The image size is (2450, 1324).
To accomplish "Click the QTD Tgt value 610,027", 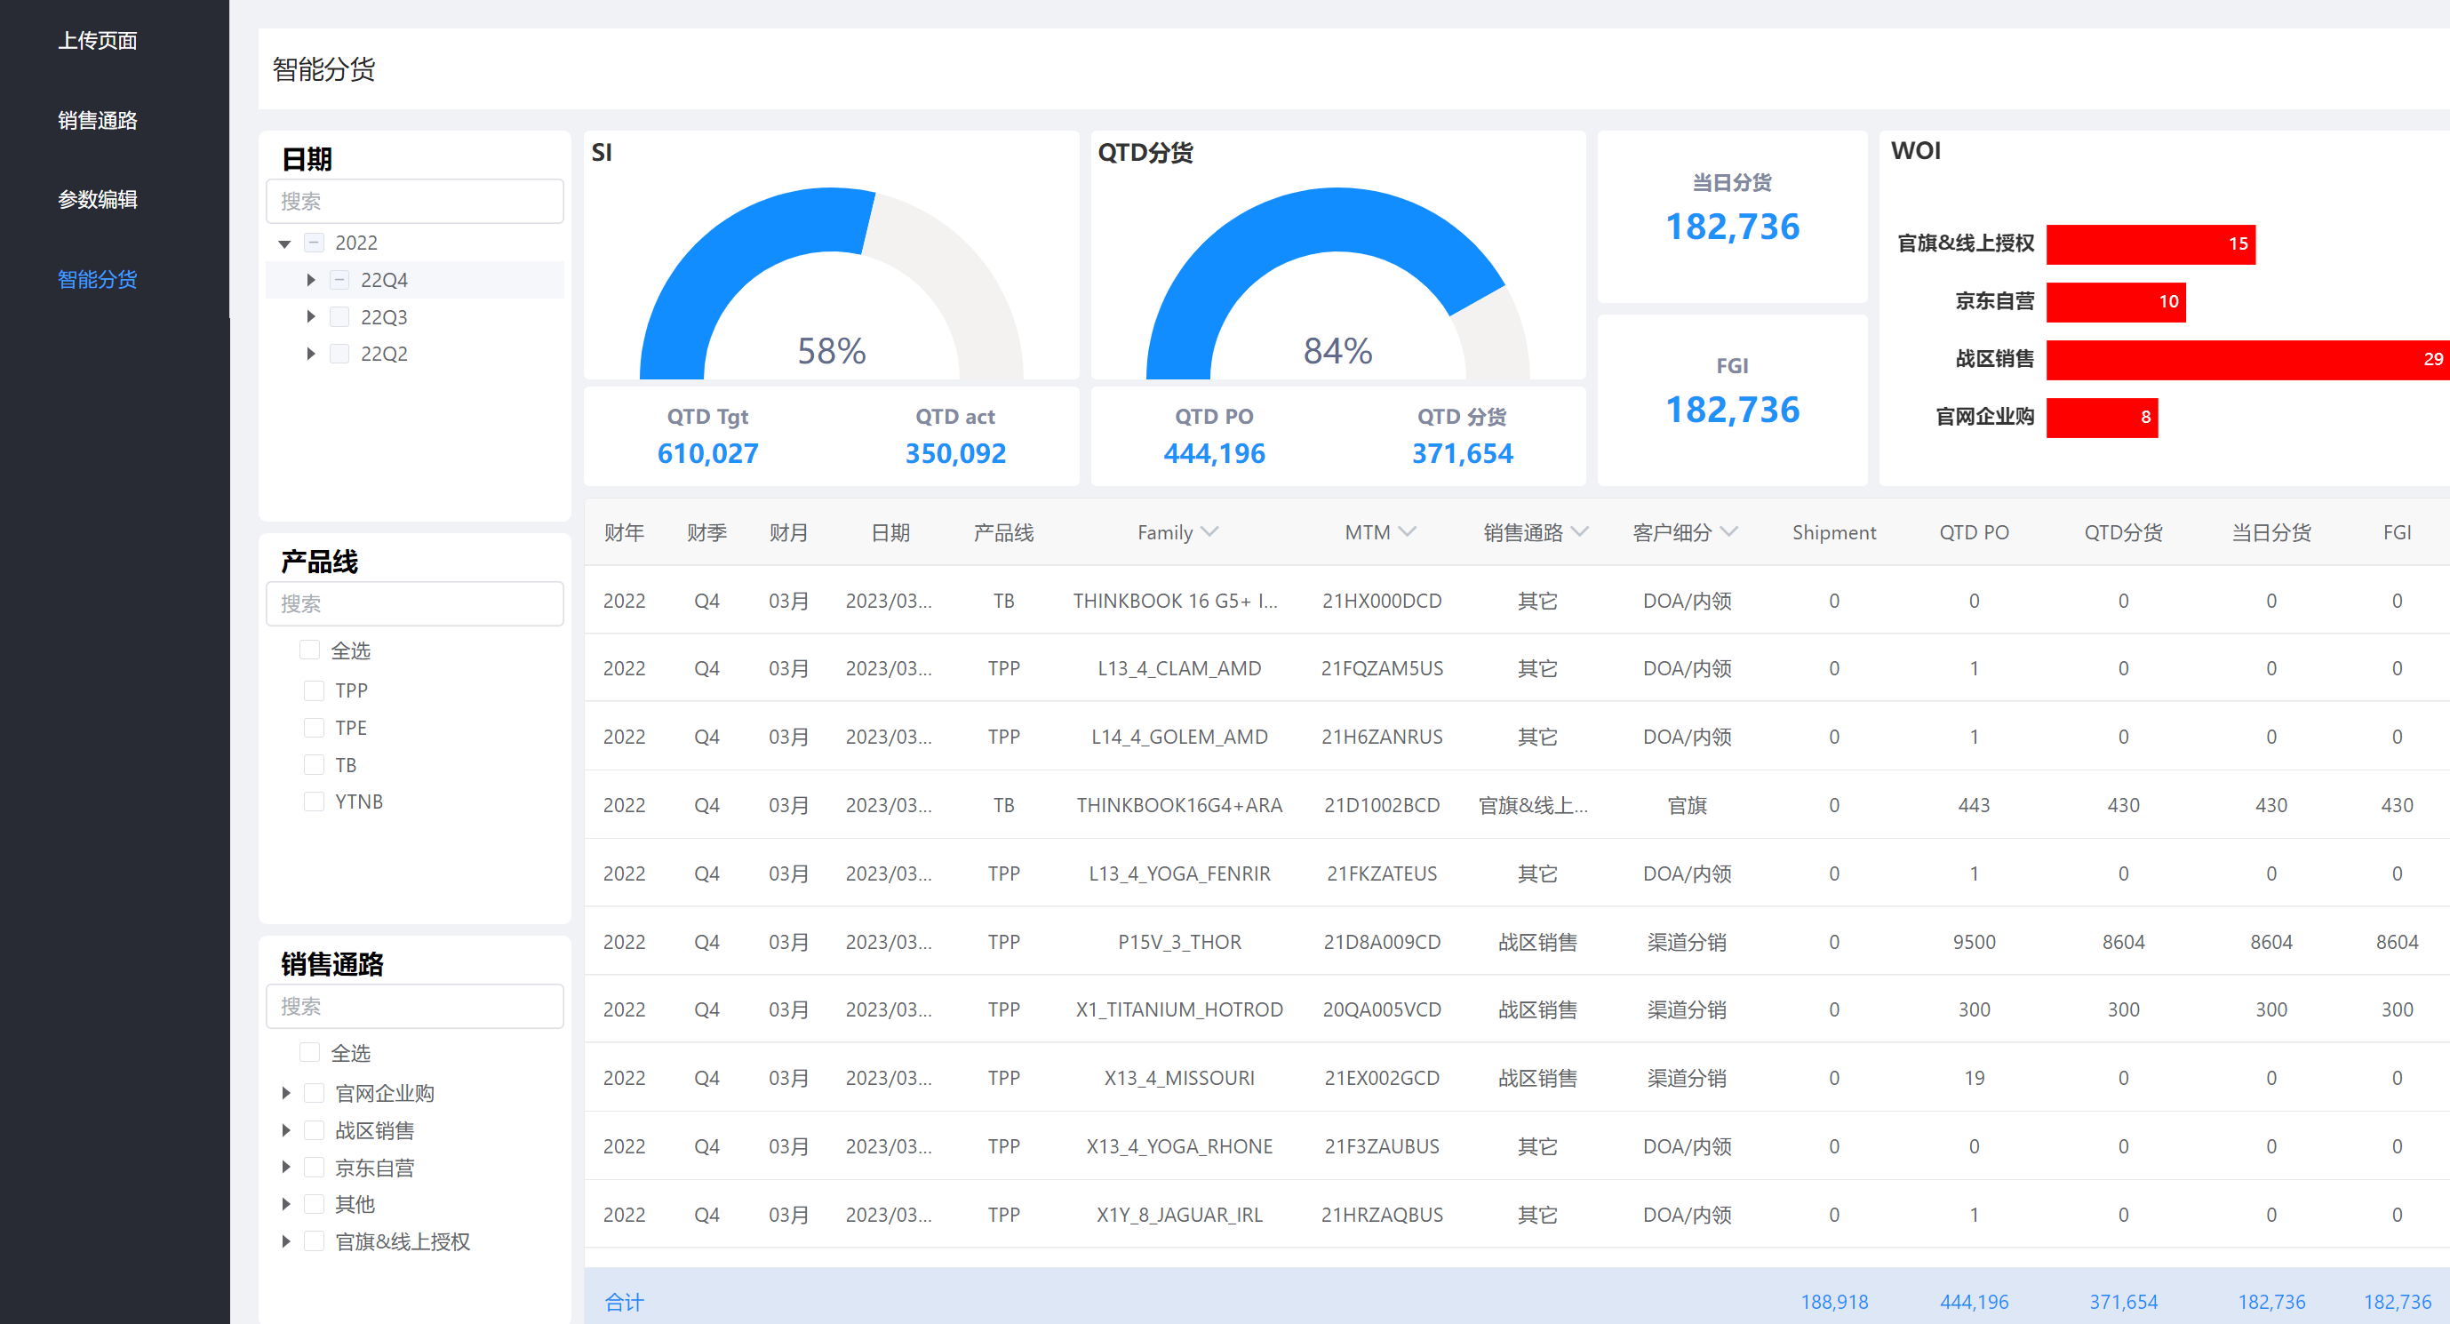I will [707, 454].
